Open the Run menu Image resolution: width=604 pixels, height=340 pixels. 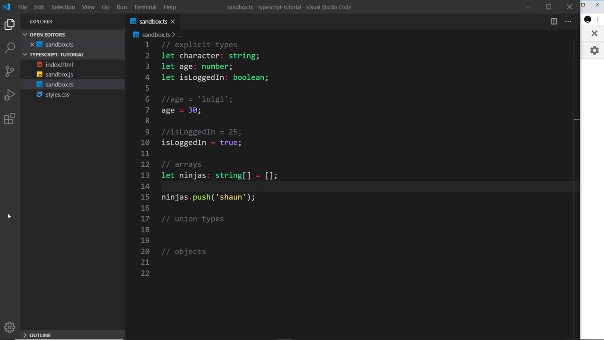122,7
